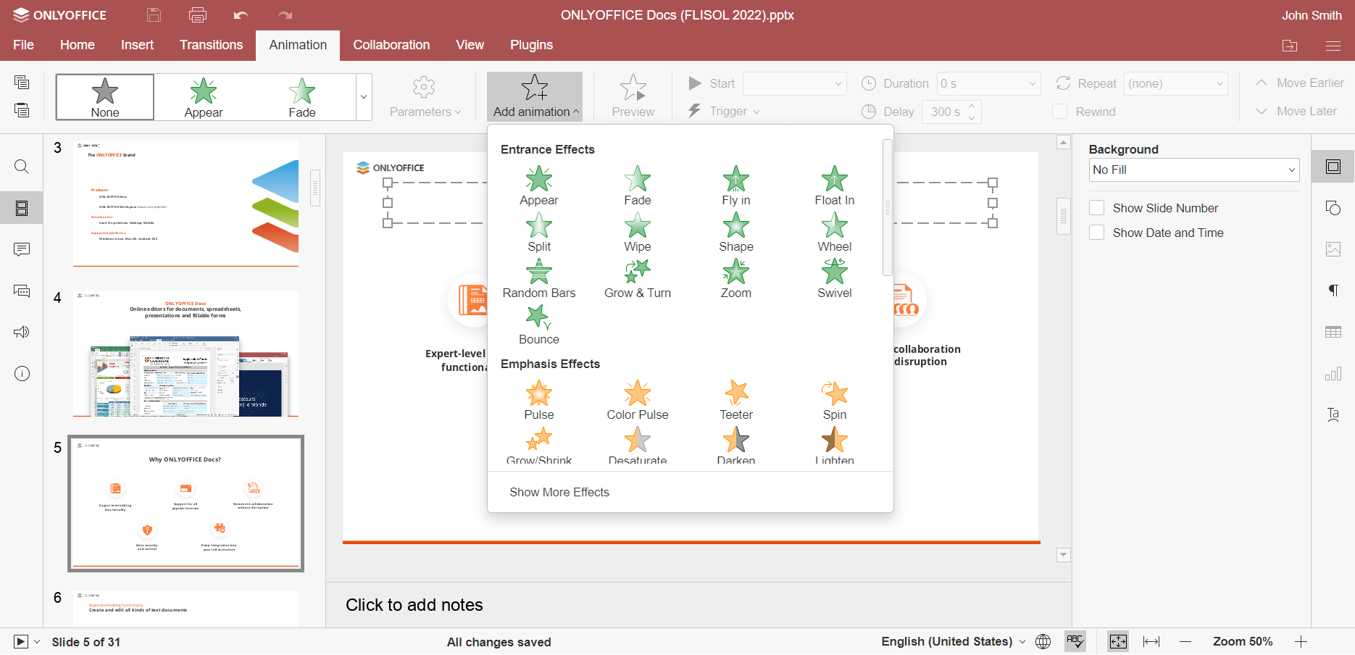The image size is (1355, 655).
Task: Enable Show Date and Time
Action: (1096, 233)
